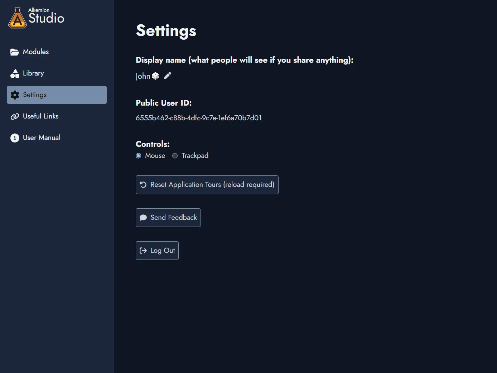
Task: Click the dice icon to randomize display name
Action: point(155,76)
